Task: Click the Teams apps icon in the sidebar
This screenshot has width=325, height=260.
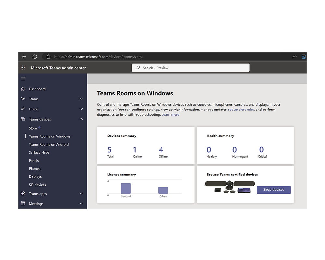Action: [23, 193]
